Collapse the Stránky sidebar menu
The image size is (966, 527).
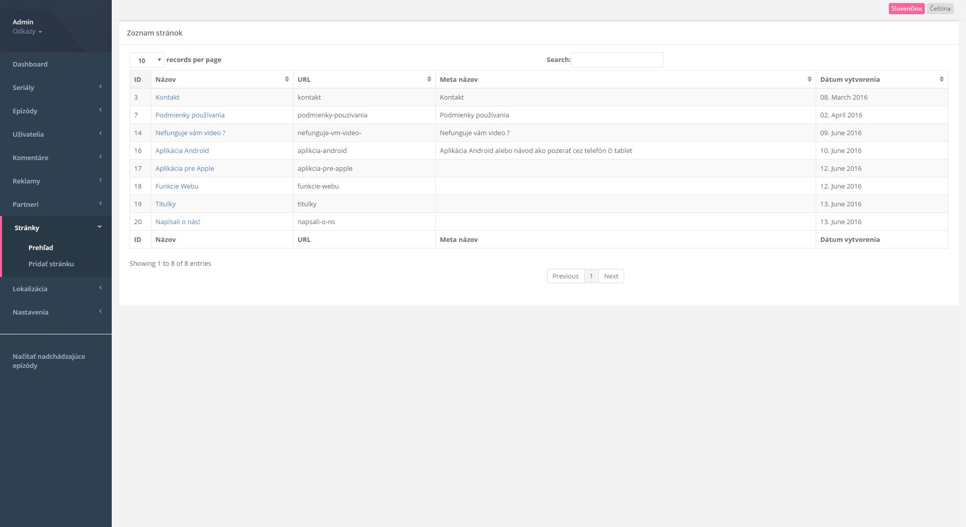tap(57, 228)
